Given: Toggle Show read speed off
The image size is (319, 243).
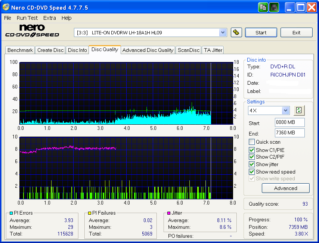Looking at the screenshot, I should tap(251, 172).
